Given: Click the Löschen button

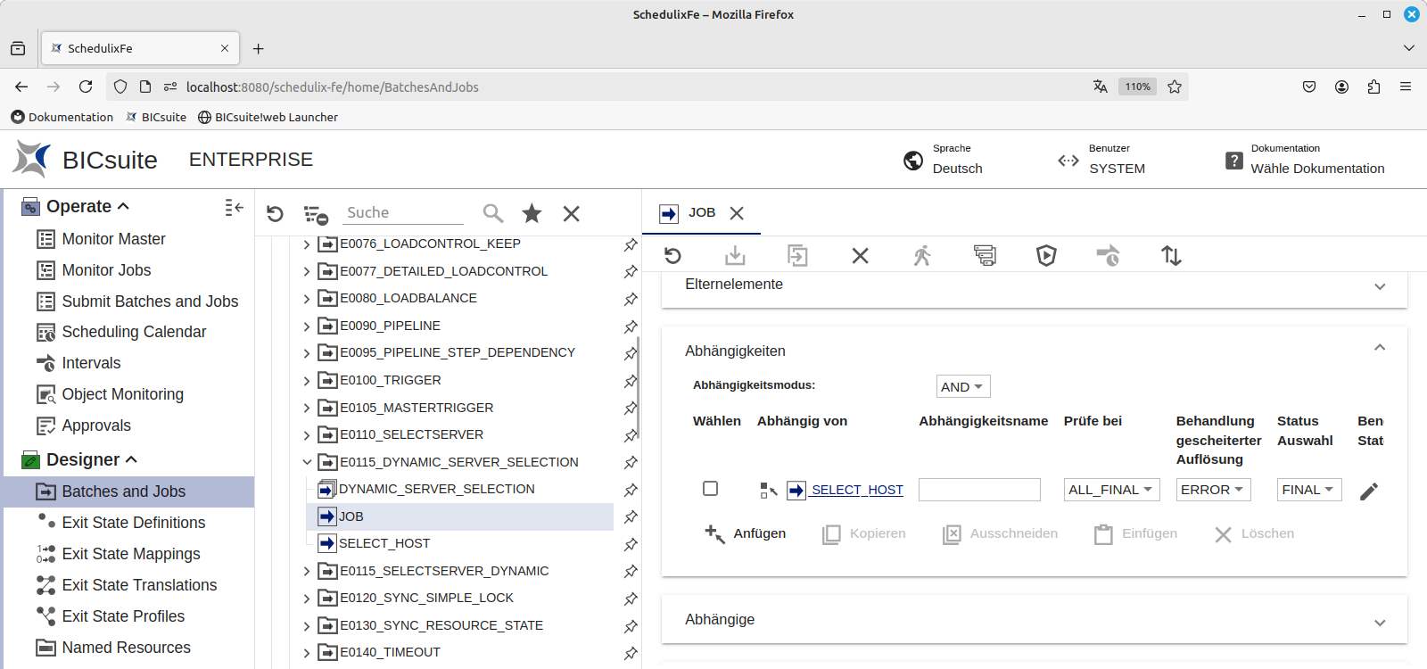Looking at the screenshot, I should click(1253, 533).
